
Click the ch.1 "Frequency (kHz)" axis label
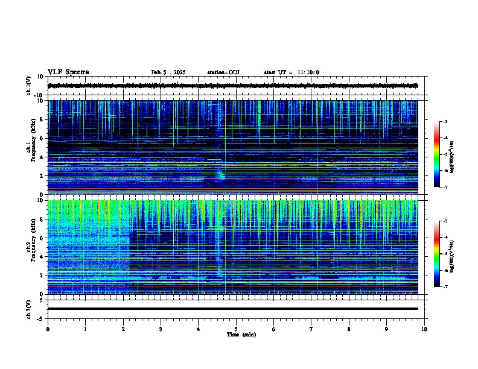33,140
